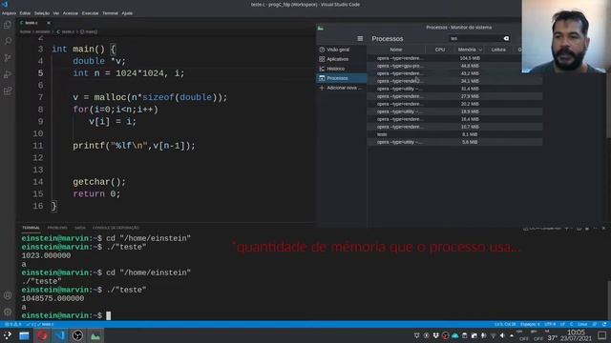The width and height of the screenshot is (611, 343).
Task: Click the malloc call on line 7
Action: (111, 97)
